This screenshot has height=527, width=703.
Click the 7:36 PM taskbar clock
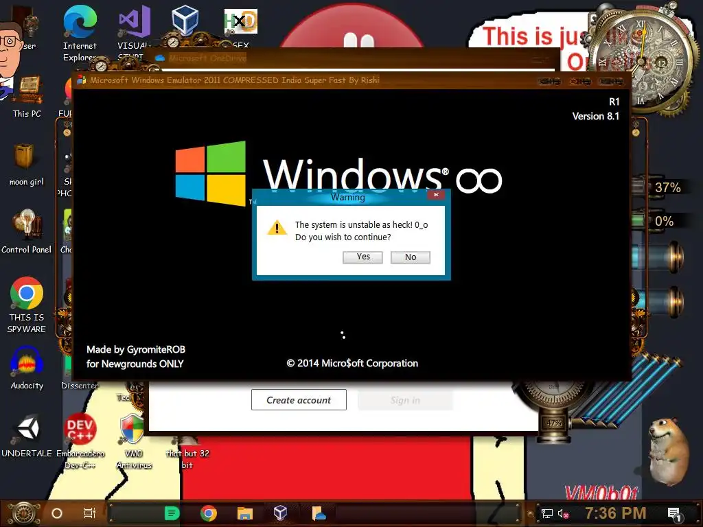[616, 513]
